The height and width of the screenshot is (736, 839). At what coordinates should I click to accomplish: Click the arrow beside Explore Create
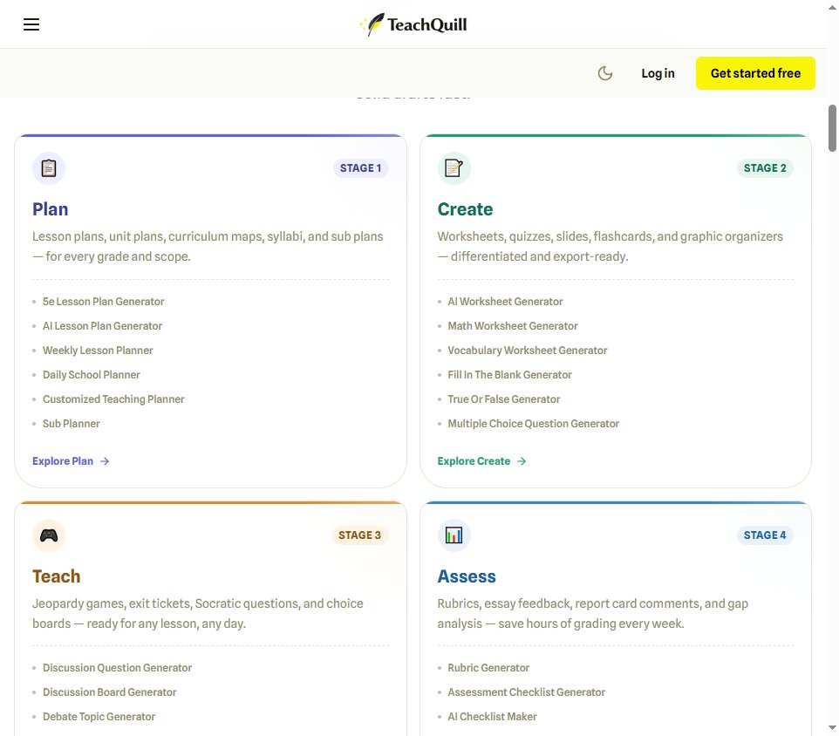(522, 461)
